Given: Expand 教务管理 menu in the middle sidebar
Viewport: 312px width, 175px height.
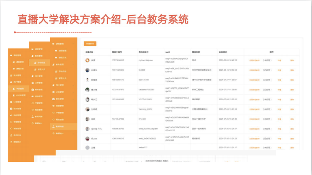Looking at the screenshot, I should [38, 56].
